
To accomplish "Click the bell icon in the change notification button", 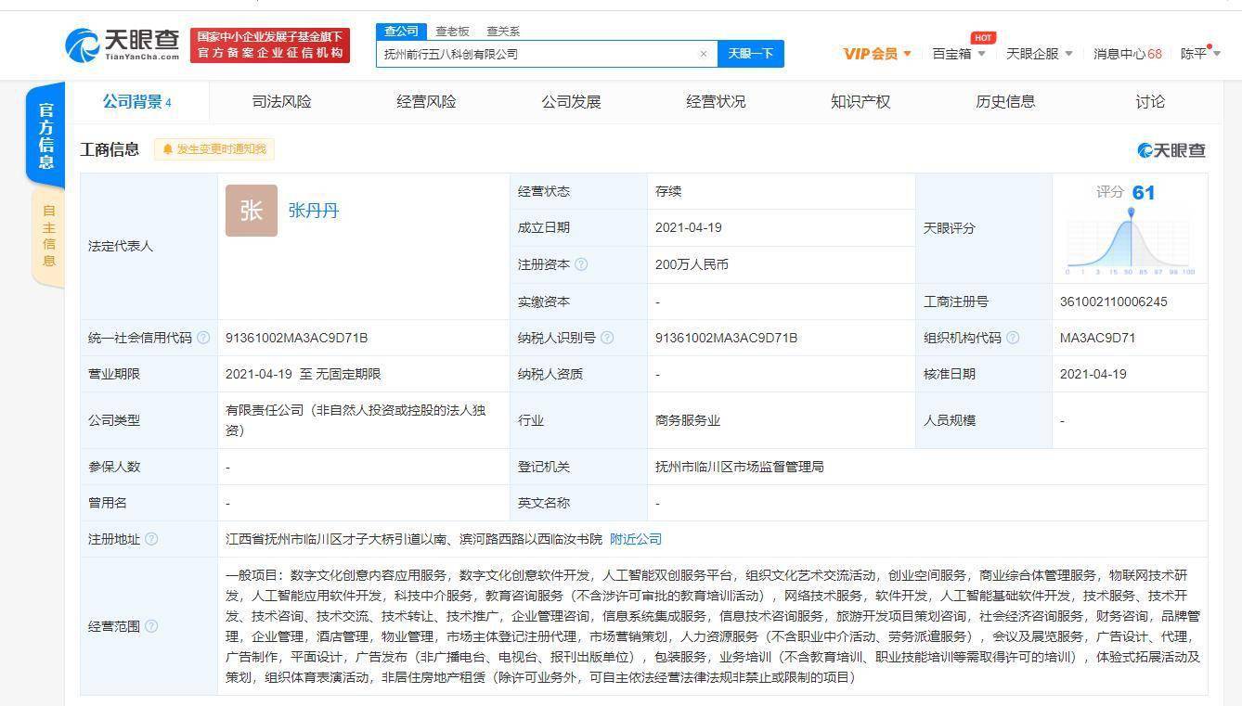I will (x=168, y=149).
